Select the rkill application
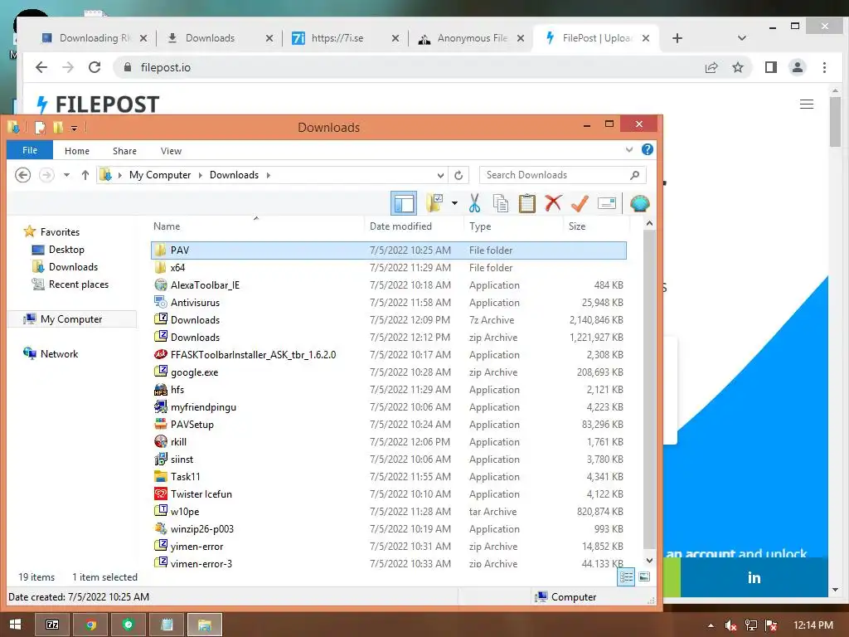 pos(388,442)
